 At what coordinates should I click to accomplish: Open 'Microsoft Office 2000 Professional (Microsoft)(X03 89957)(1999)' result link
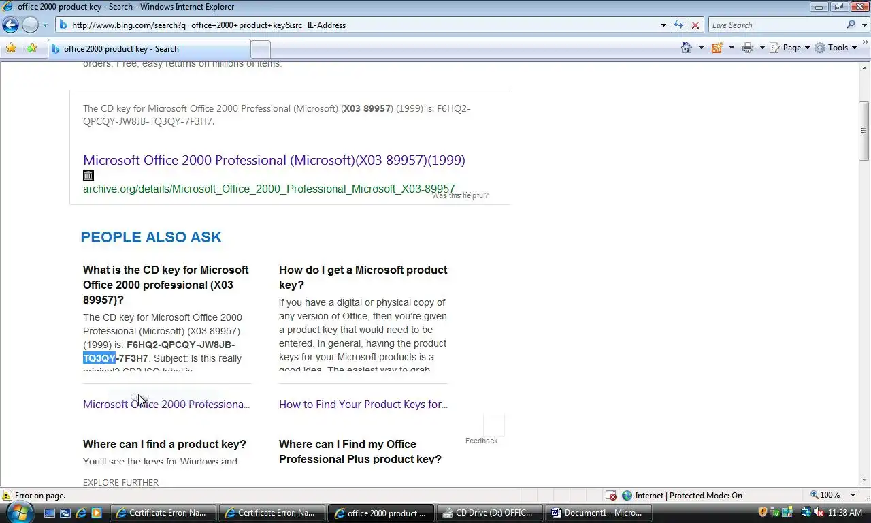pyautogui.click(x=274, y=160)
